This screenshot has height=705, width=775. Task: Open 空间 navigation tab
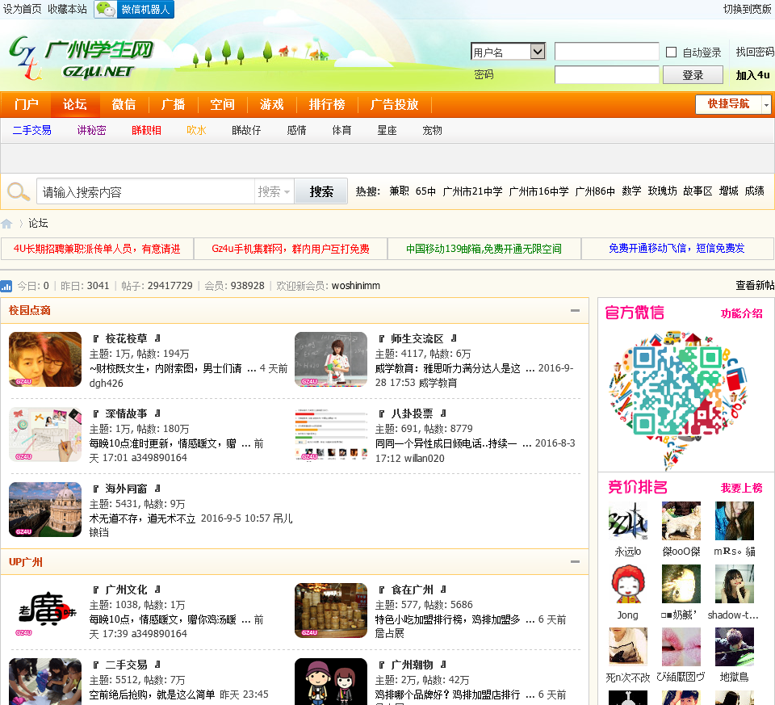click(x=223, y=104)
